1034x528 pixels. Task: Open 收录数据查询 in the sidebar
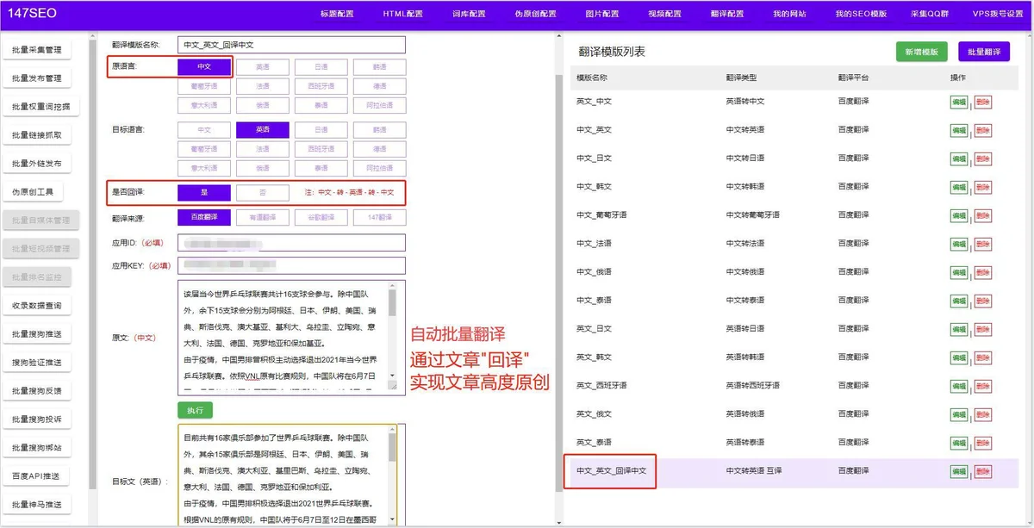tap(37, 306)
